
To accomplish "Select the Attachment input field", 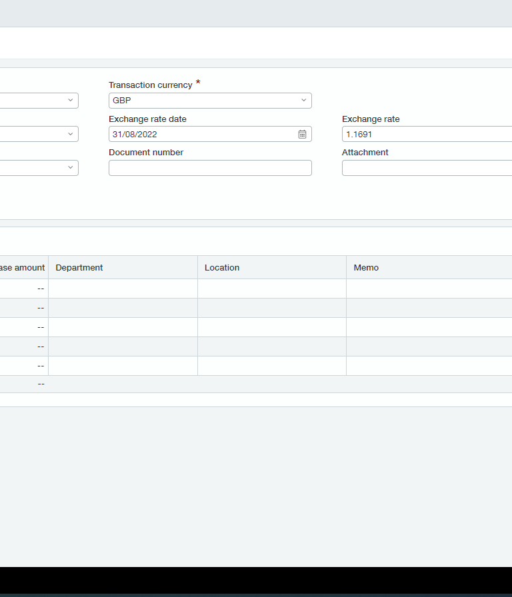I will click(427, 168).
